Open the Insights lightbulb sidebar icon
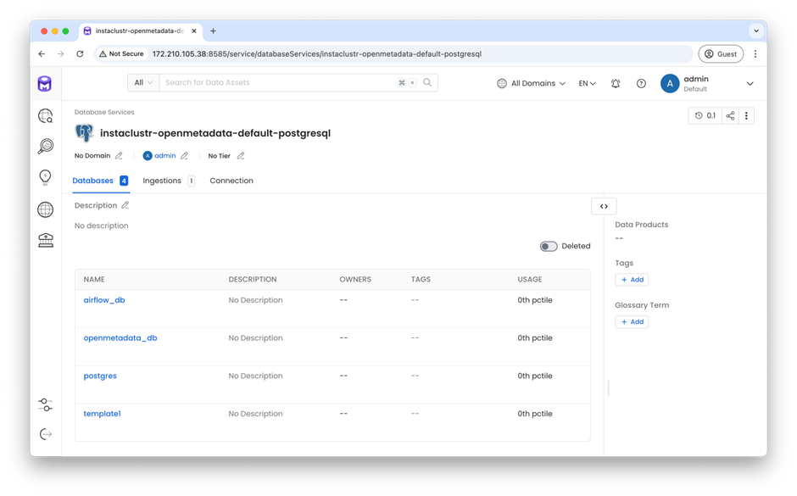 pyautogui.click(x=45, y=177)
